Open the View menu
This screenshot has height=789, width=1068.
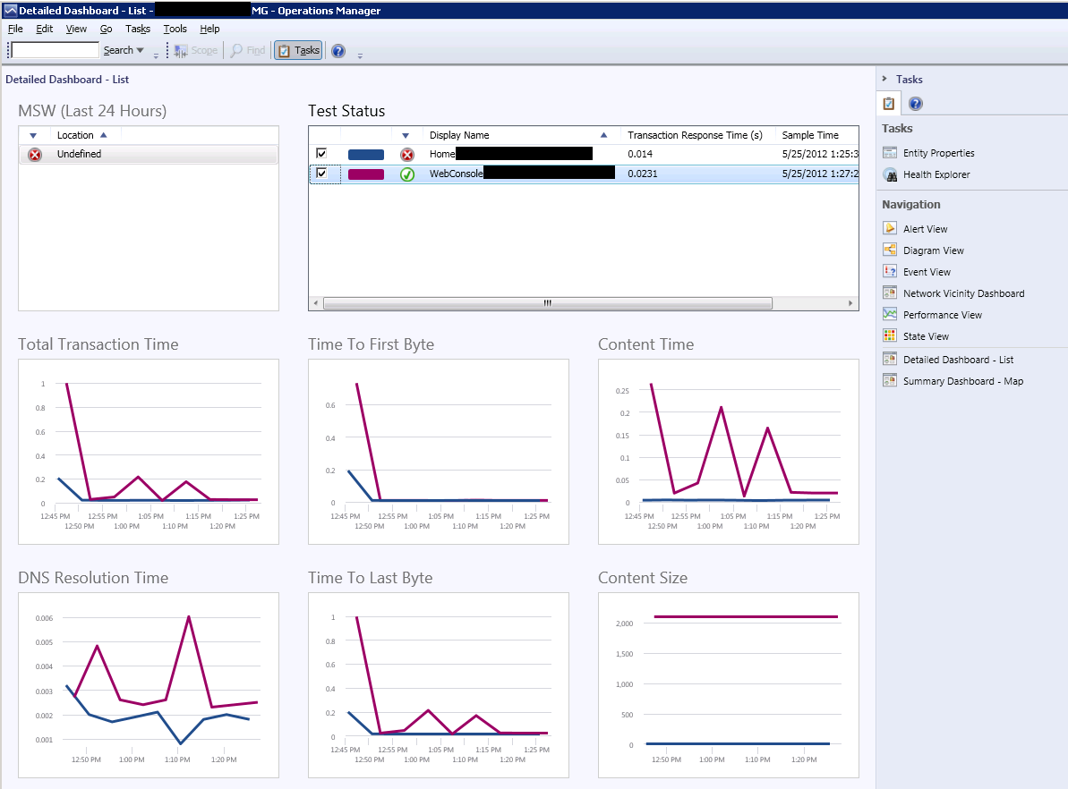[x=76, y=29]
